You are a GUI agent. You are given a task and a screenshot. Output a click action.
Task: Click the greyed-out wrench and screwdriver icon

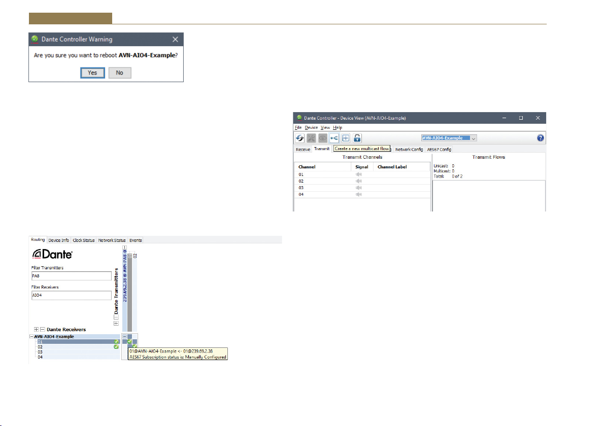click(x=311, y=138)
